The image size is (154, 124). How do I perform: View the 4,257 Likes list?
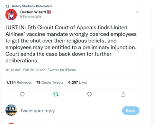[x=78, y=82]
